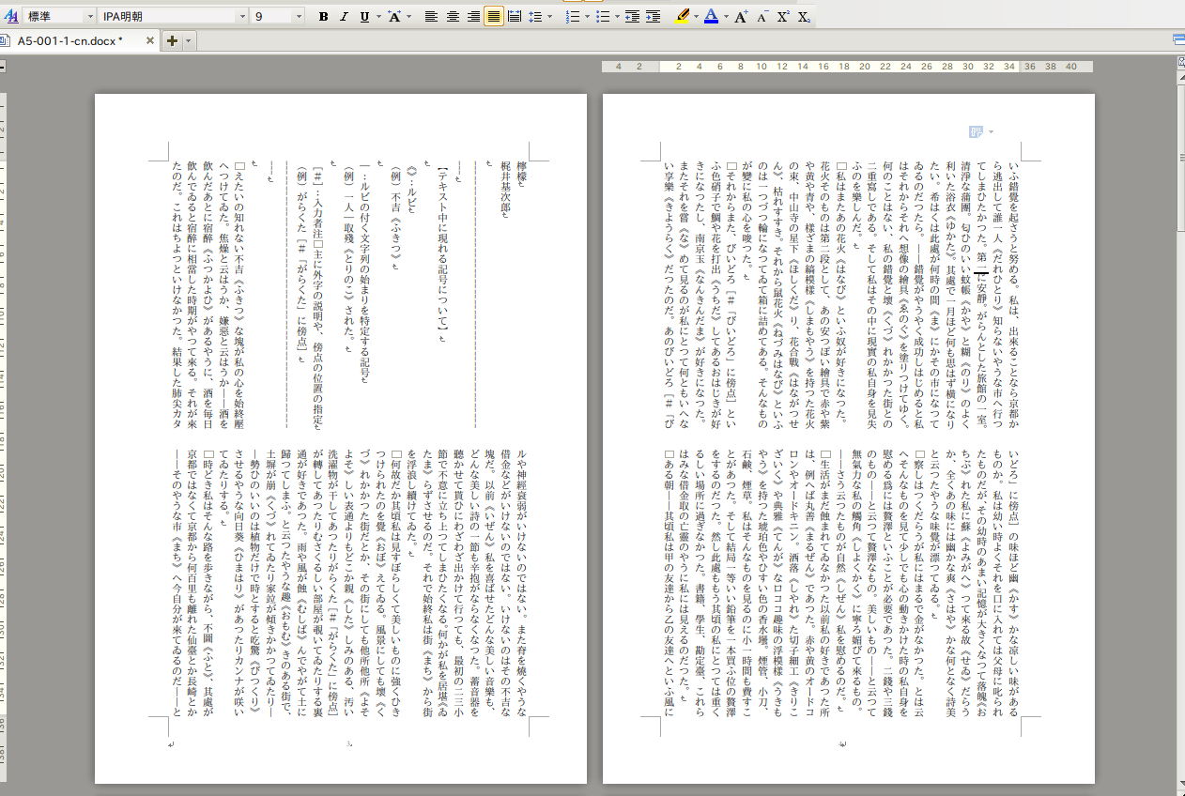Viewport: 1185px width, 796px height.
Task: Toggle superscript formatting
Action: pyautogui.click(x=783, y=17)
